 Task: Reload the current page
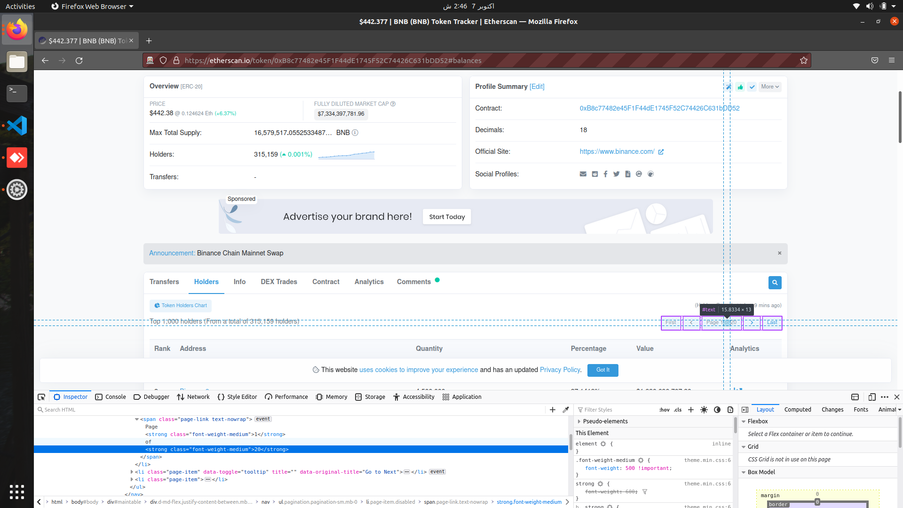tap(79, 60)
